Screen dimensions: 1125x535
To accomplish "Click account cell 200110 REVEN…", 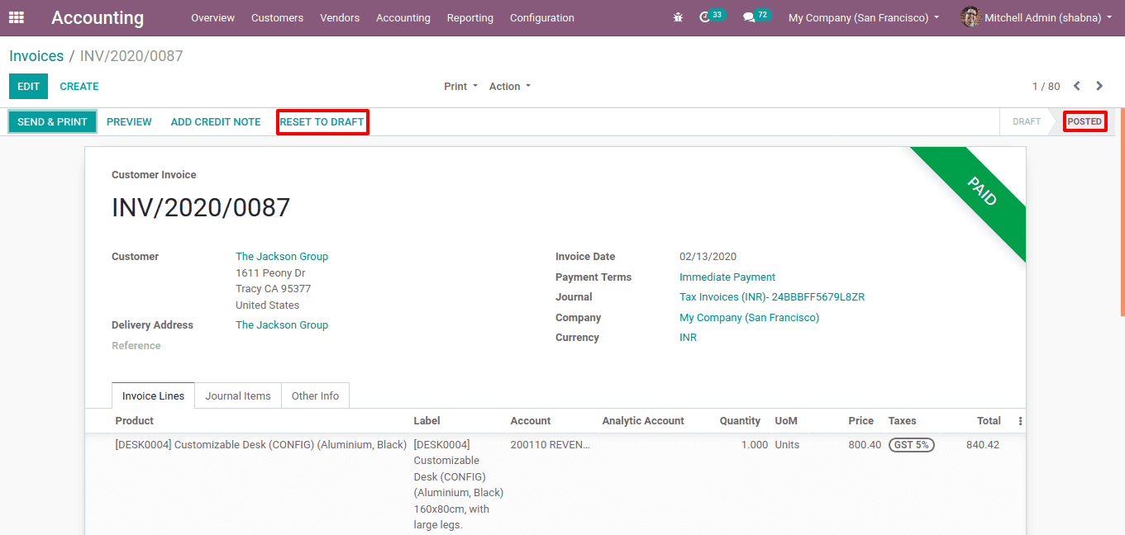I will tap(550, 445).
